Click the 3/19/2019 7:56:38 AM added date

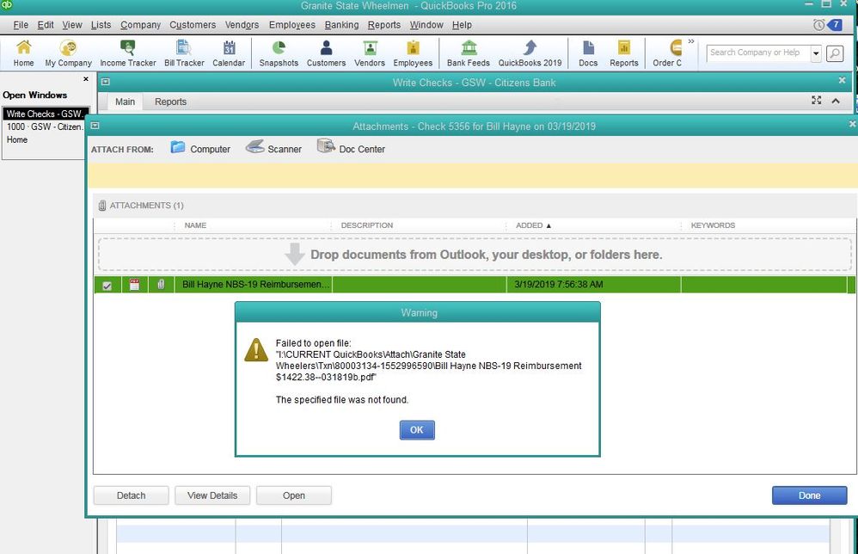[559, 285]
